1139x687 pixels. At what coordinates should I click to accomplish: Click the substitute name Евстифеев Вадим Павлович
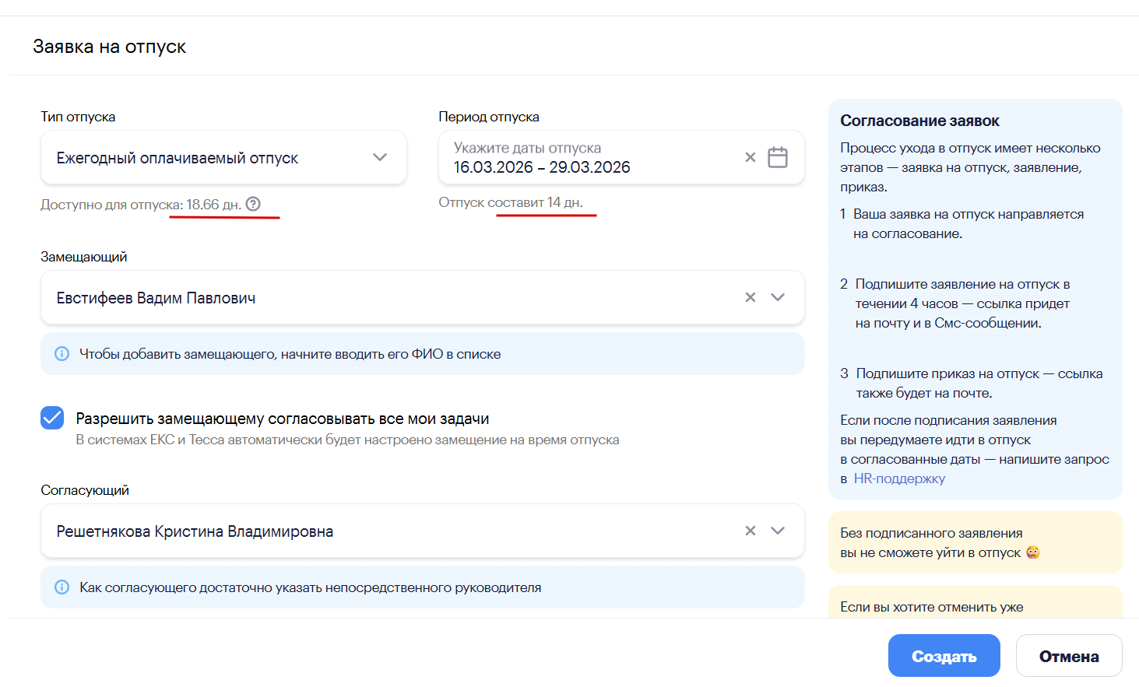(156, 298)
